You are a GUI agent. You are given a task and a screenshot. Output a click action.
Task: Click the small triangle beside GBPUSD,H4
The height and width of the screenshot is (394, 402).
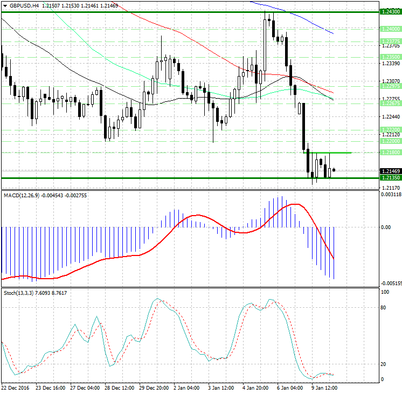(x=5, y=5)
